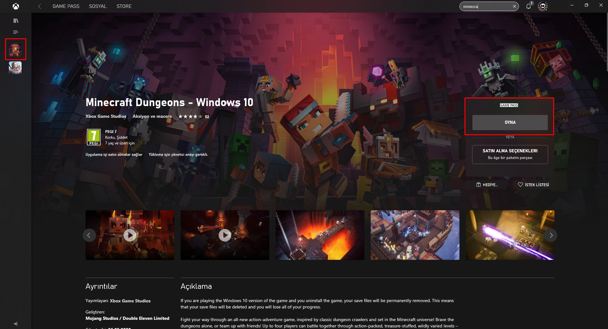The image size is (608, 329).
Task: Play the first trailer video thumbnail
Action: click(130, 235)
